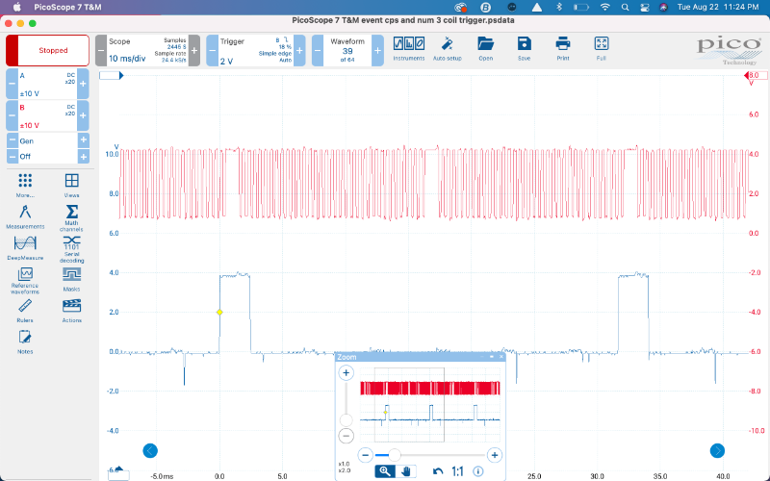Go to next waveform using the plus stepper
The height and width of the screenshot is (481, 770).
click(x=377, y=50)
